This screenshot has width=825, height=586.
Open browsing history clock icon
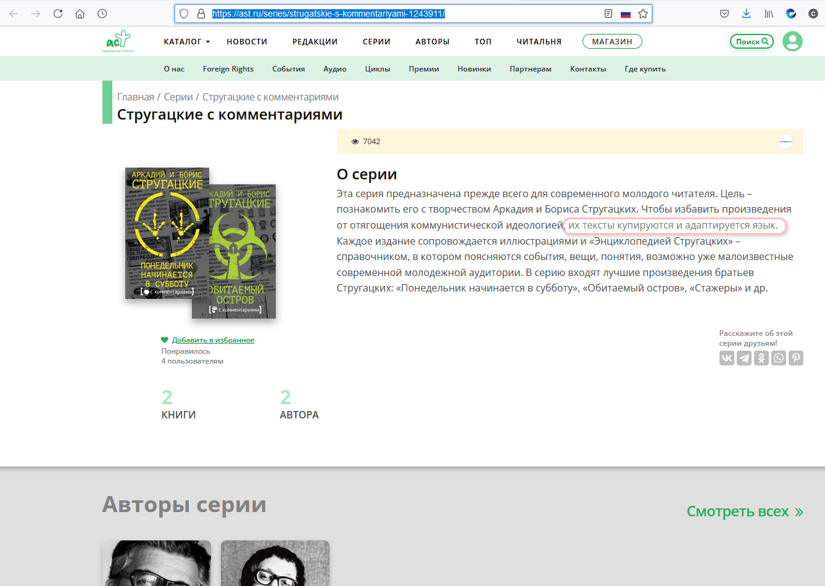(102, 14)
